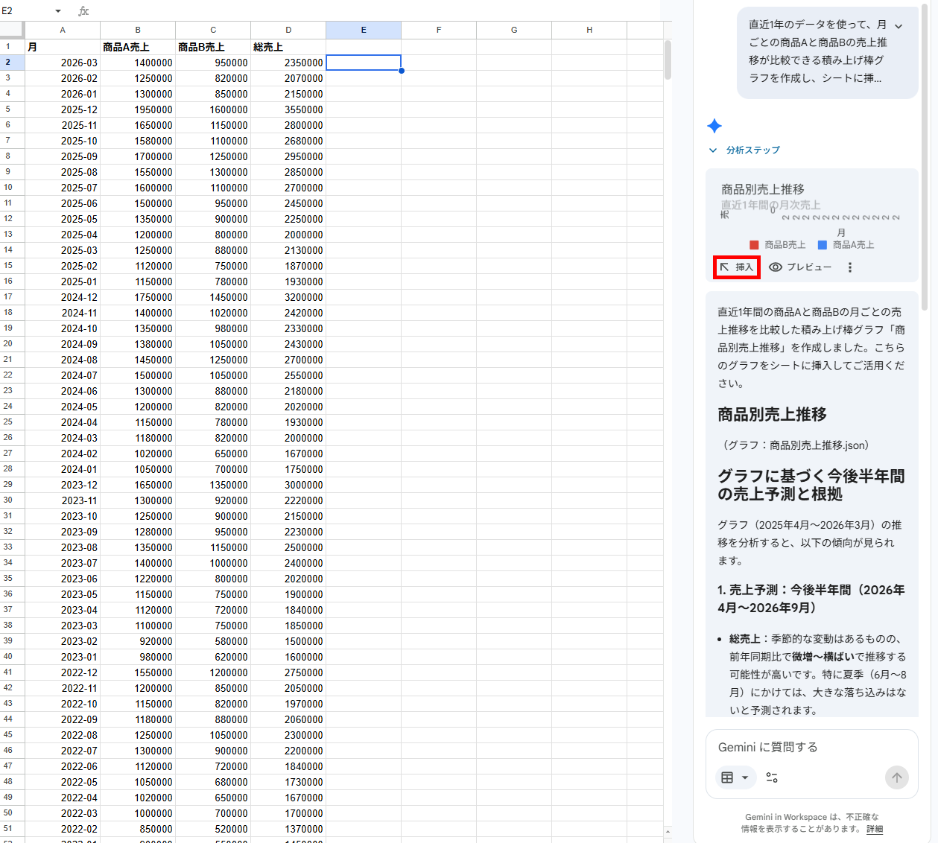938x843 pixels.
Task: Type in the Gemini に質問する field
Action: (805, 747)
